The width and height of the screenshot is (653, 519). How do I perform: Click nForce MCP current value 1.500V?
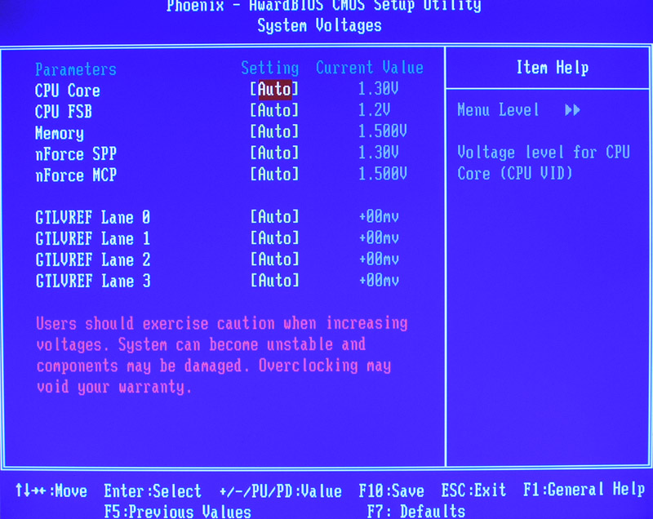click(x=382, y=174)
